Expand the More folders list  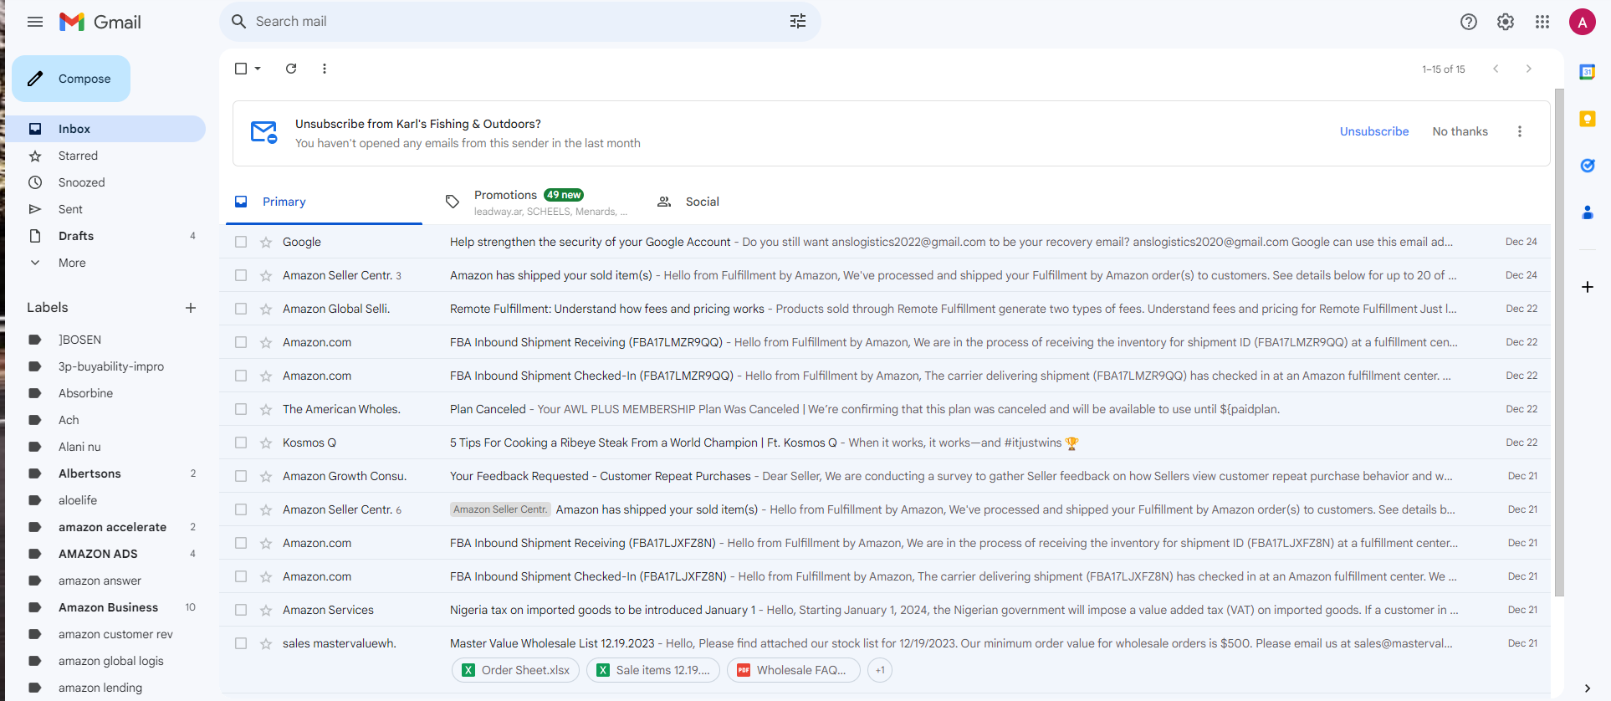[72, 263]
